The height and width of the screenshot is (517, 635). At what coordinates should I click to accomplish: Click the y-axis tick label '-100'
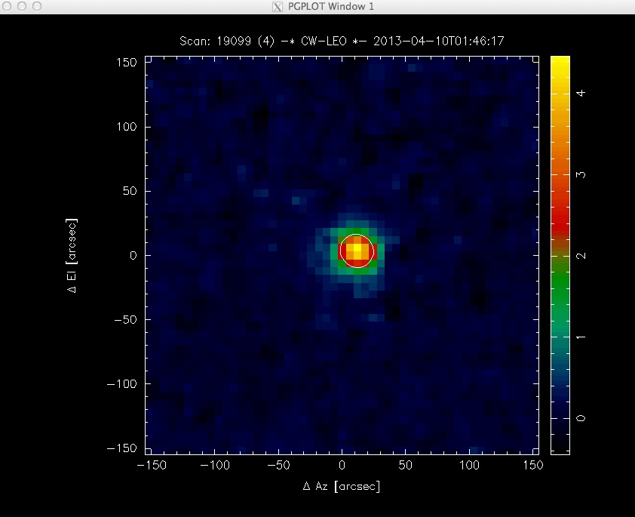click(124, 384)
